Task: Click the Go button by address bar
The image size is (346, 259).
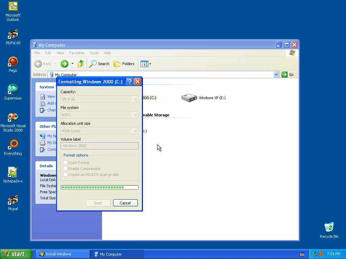Action: pos(288,75)
